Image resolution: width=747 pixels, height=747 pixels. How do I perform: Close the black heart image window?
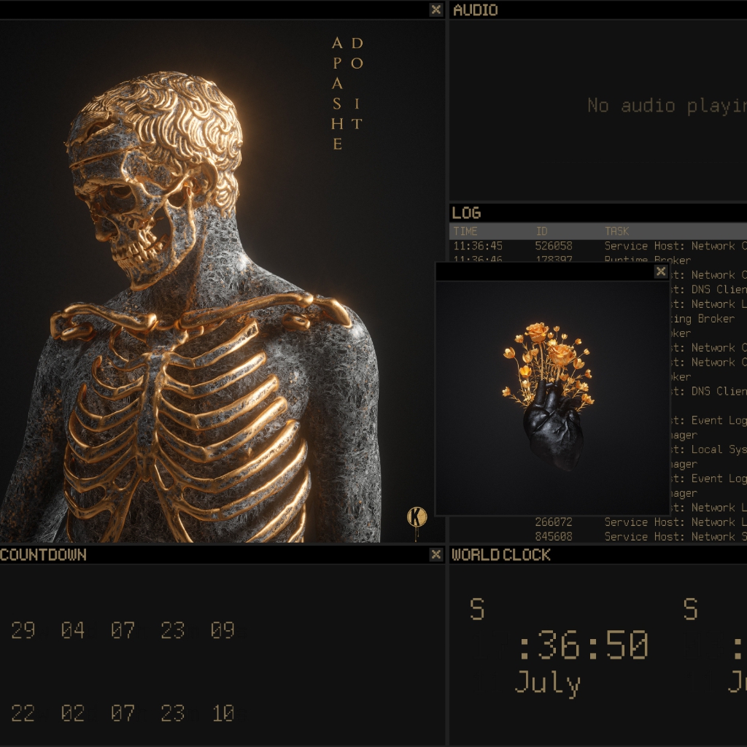(660, 271)
